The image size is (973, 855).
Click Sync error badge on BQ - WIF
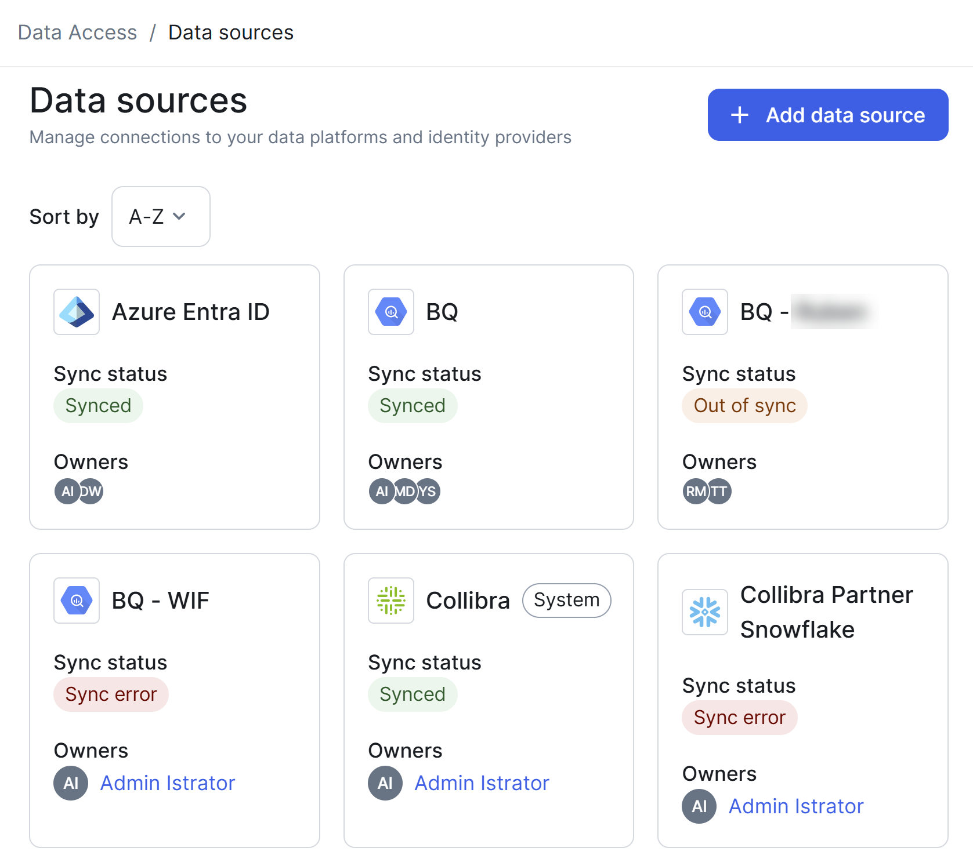(111, 694)
